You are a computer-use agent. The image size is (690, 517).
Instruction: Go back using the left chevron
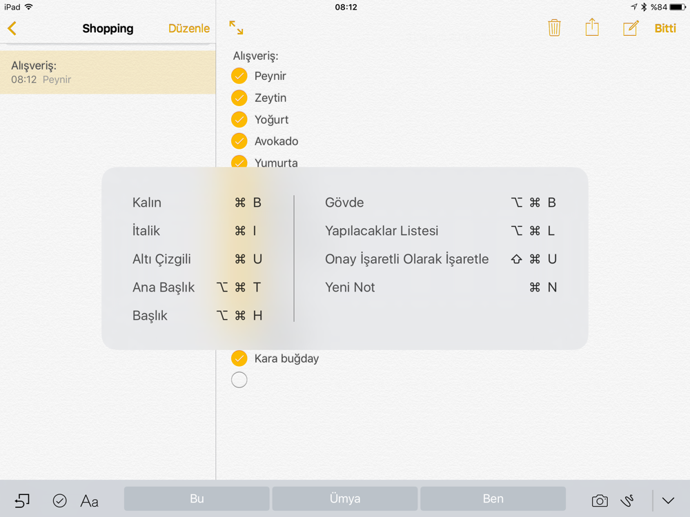click(x=12, y=28)
